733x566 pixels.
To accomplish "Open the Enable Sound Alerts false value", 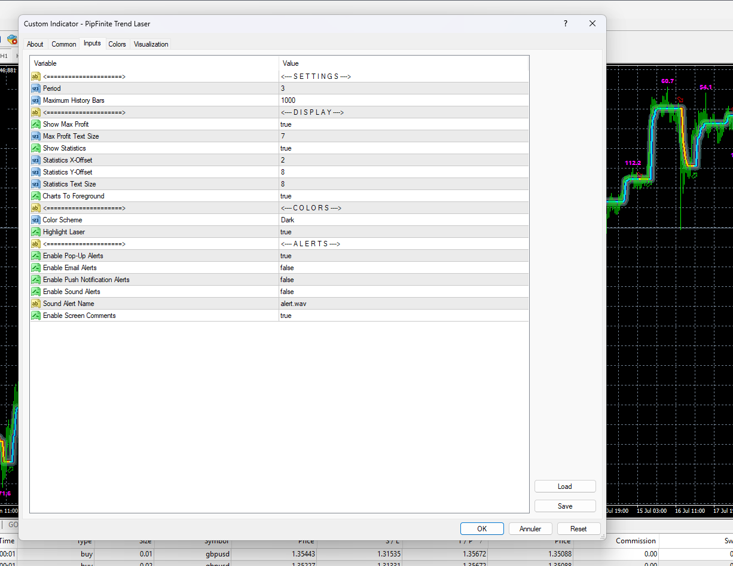I will [x=404, y=292].
